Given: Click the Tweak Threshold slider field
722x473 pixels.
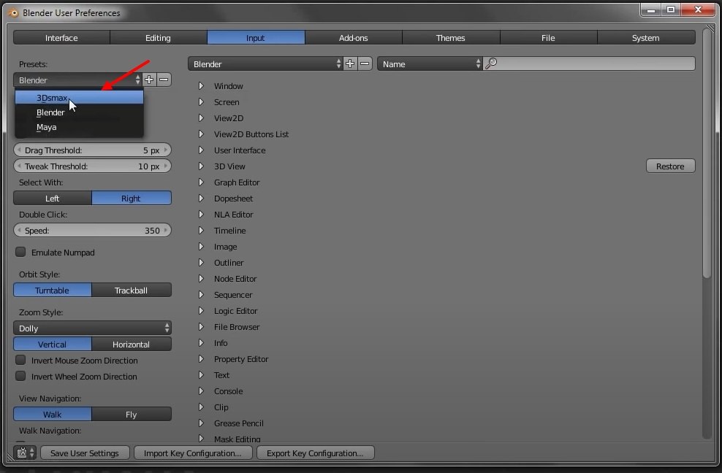Looking at the screenshot, I should (92, 166).
